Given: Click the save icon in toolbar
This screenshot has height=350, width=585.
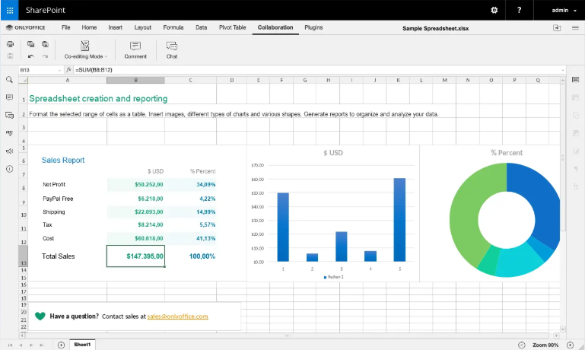Looking at the screenshot, I should (10, 56).
